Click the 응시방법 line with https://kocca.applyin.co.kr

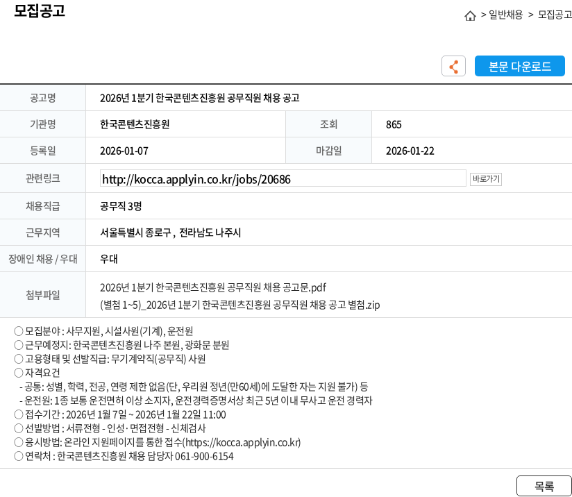tap(157, 442)
